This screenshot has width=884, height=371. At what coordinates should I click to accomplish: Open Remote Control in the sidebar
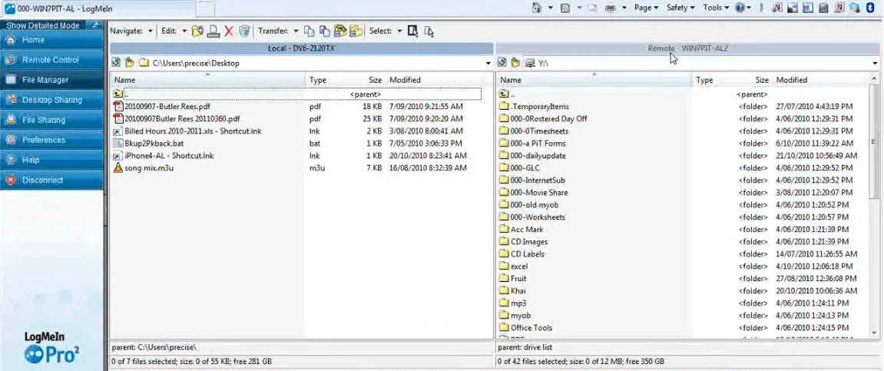pos(52,60)
